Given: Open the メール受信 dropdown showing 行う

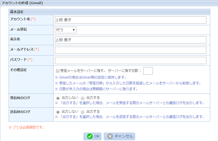Looking at the screenshot, I should [65, 30].
